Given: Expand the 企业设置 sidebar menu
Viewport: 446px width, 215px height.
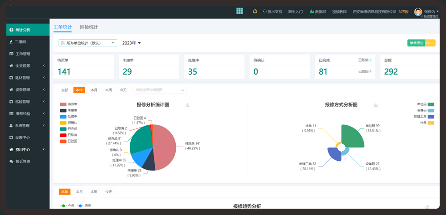Looking at the screenshot, I should pos(26,66).
